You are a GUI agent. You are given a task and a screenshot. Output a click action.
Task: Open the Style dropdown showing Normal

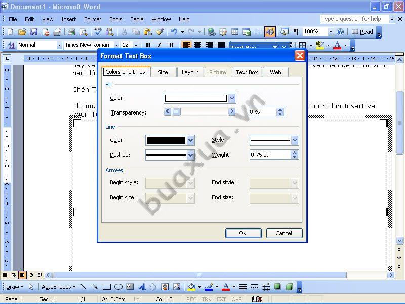pos(59,45)
